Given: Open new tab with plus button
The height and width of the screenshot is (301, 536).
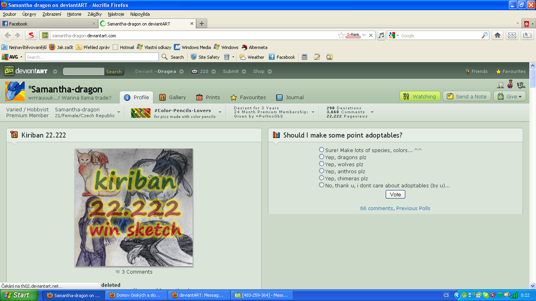Looking at the screenshot, I should point(202,24).
